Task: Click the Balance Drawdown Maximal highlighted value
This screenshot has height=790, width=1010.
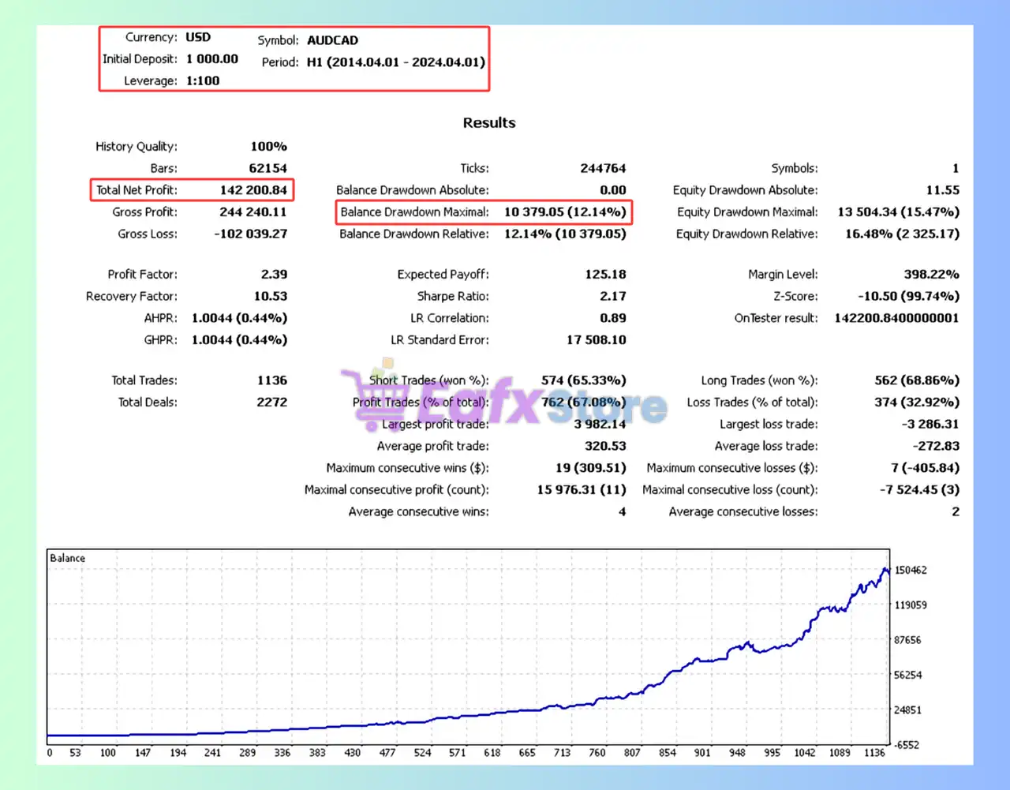Action: click(564, 212)
